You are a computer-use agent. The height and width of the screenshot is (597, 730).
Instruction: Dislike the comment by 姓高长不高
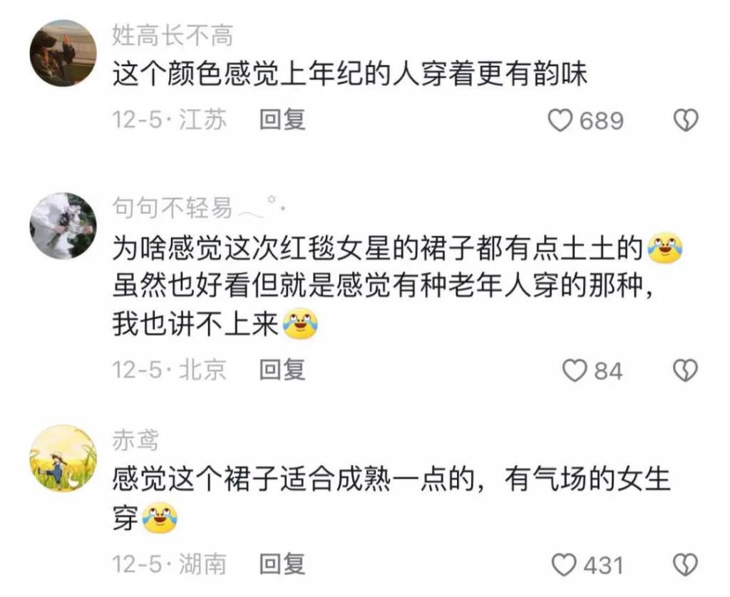[x=686, y=120]
